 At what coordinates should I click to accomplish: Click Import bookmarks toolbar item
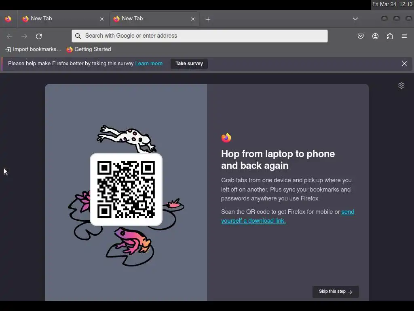coord(33,49)
